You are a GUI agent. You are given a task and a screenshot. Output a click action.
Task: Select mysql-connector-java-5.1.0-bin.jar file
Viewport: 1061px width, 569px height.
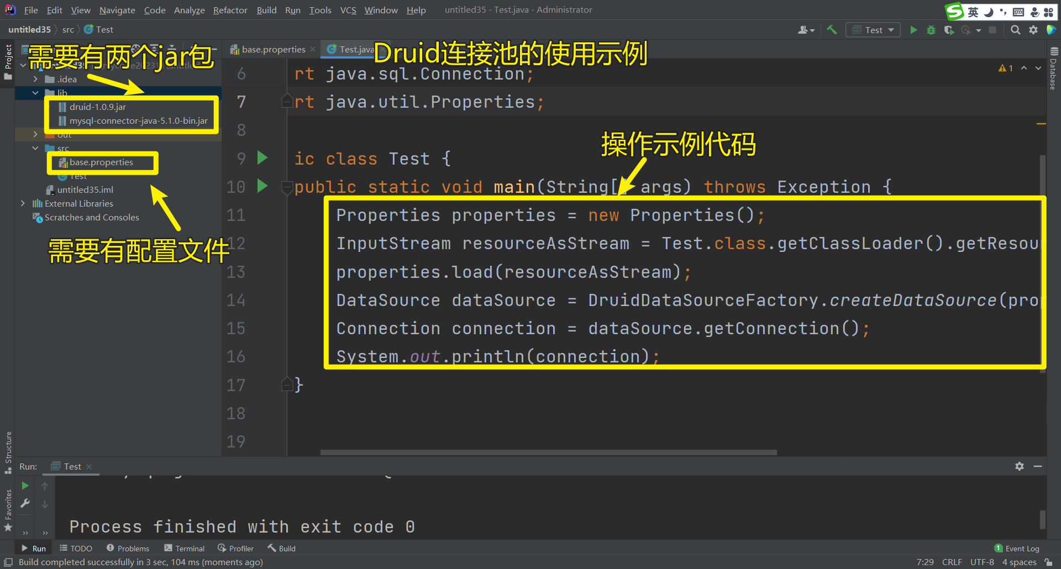click(139, 120)
